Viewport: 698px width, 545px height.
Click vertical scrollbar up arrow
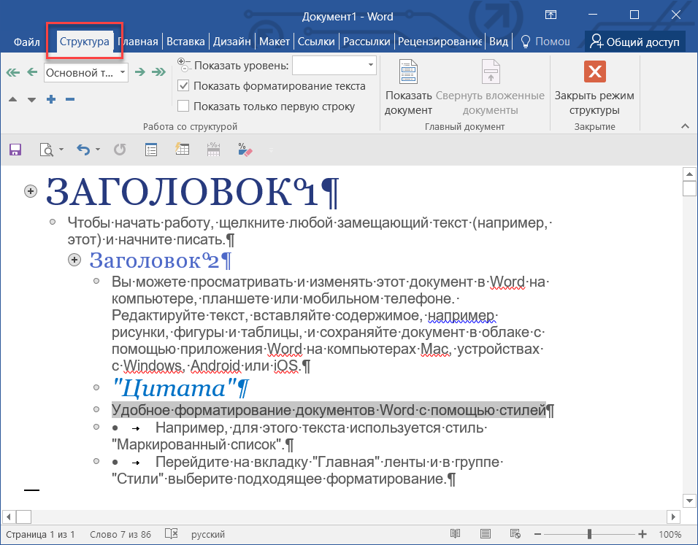pyautogui.click(x=689, y=174)
